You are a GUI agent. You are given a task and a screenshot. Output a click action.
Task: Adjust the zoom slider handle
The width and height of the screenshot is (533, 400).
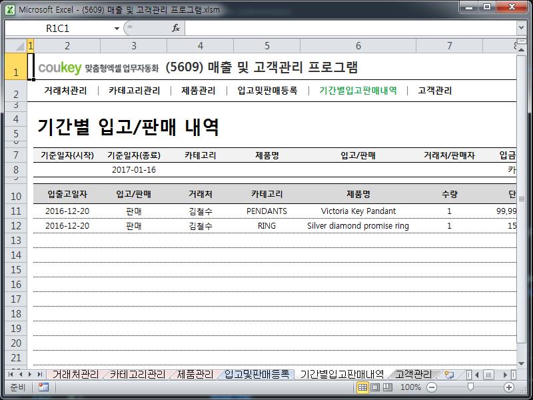(x=470, y=387)
